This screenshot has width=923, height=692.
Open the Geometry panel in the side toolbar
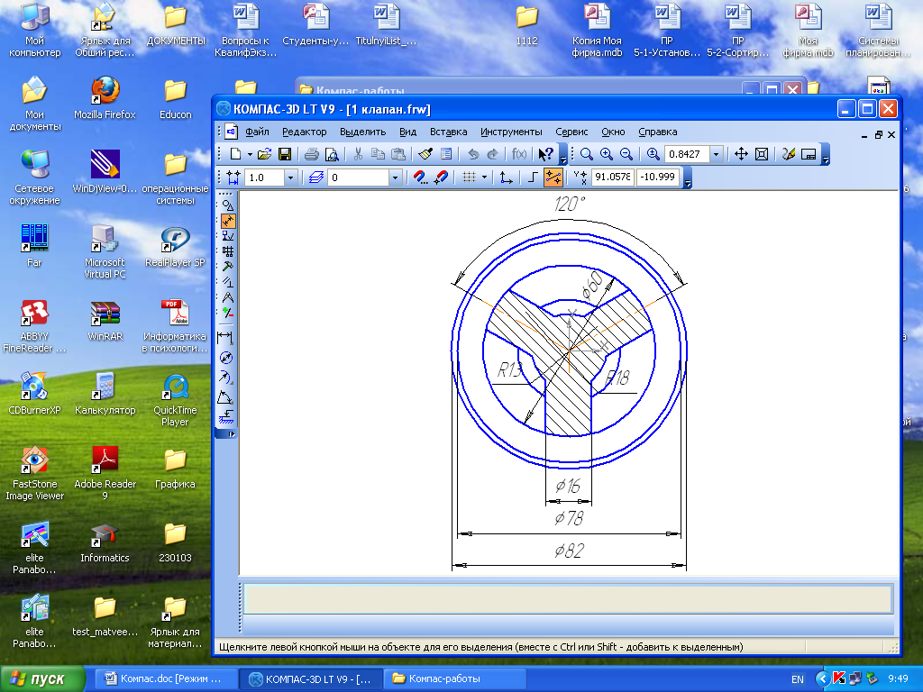point(227,205)
